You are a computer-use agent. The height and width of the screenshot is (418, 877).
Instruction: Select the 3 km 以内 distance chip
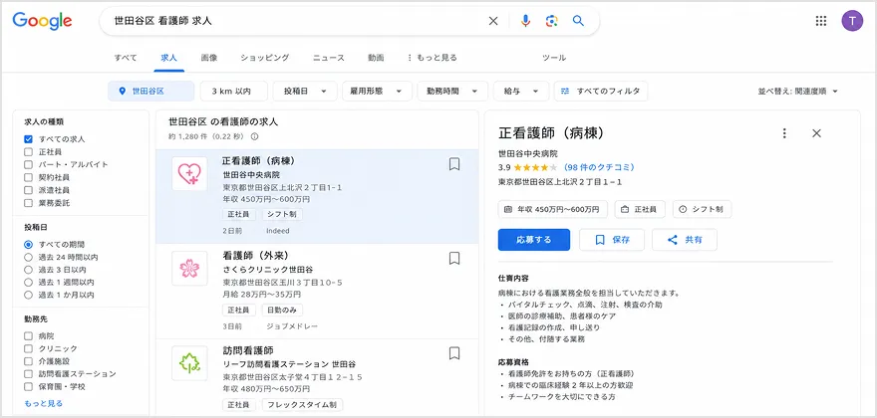tap(234, 92)
